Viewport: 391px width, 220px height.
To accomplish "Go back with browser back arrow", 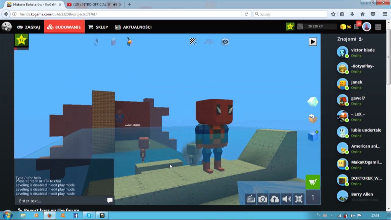I will pyautogui.click(x=6, y=14).
